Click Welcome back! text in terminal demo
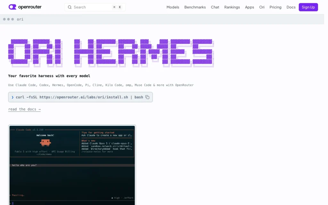Viewport: 328px width, 205px height. pyautogui.click(x=45, y=135)
